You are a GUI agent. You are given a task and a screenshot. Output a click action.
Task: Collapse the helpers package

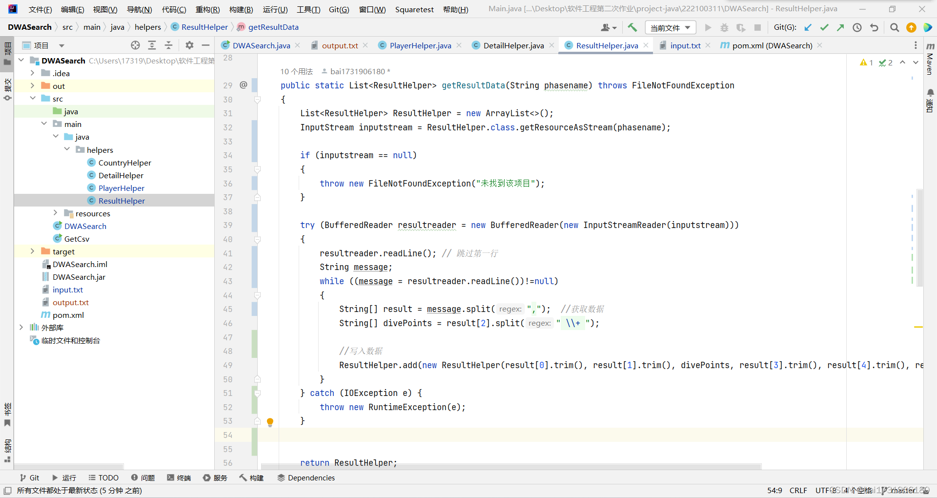(x=67, y=149)
